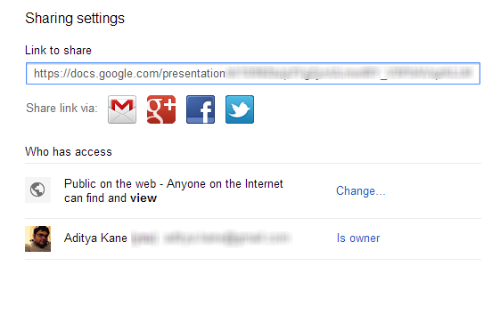Click the Link to share label
This screenshot has height=331, width=492.
58,51
